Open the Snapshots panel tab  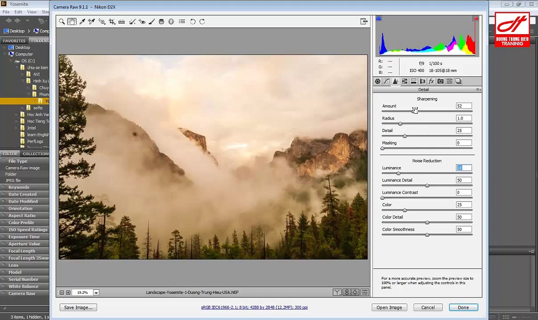pyautogui.click(x=458, y=81)
